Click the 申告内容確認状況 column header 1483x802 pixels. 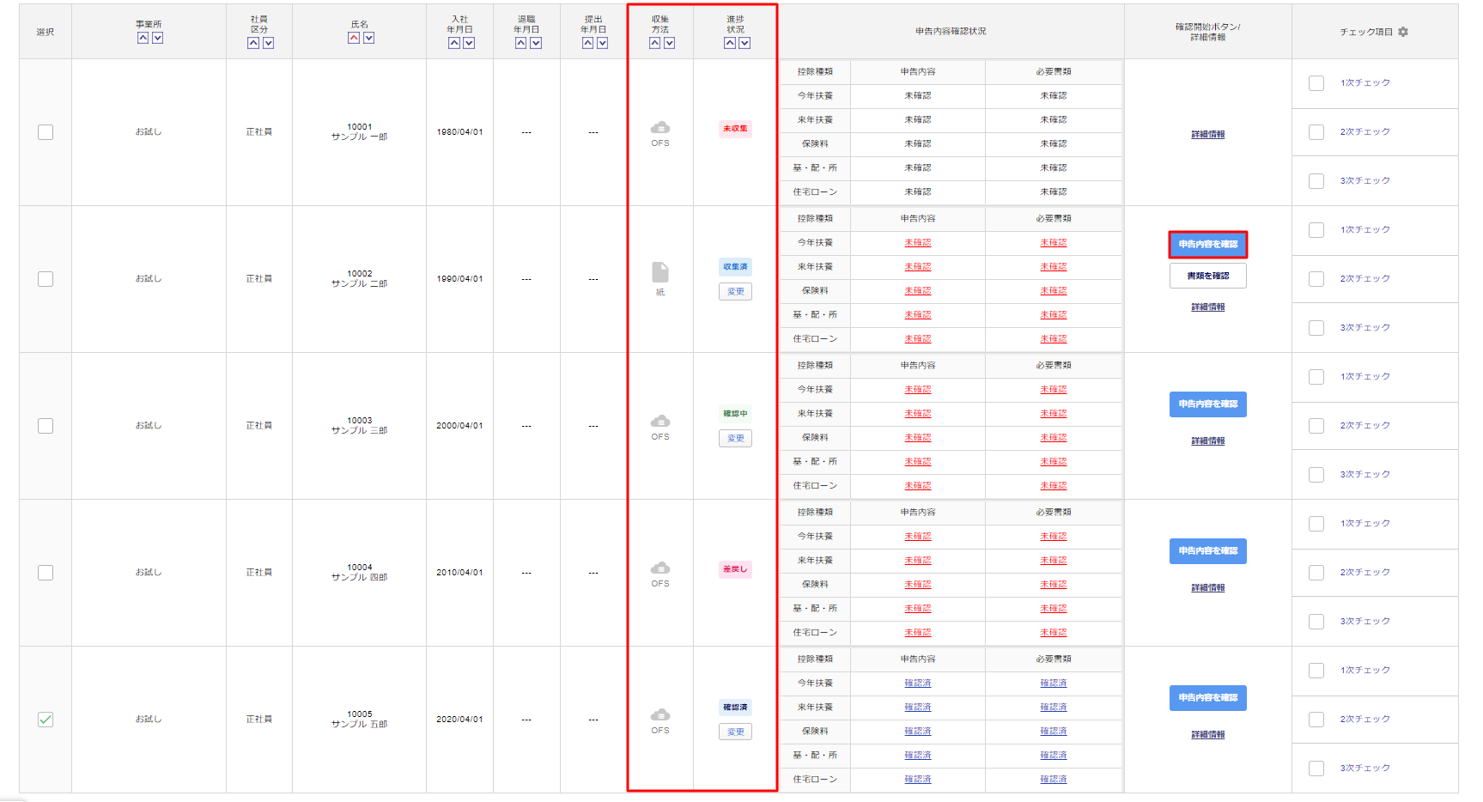tap(951, 32)
